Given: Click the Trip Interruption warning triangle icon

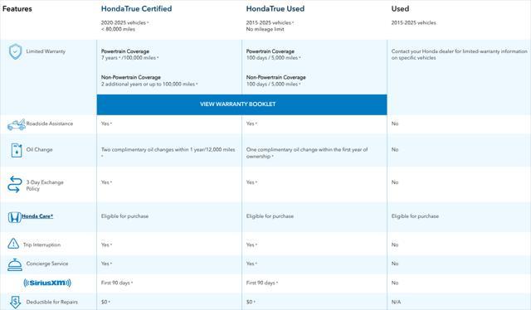Looking at the screenshot, I should coord(13,244).
